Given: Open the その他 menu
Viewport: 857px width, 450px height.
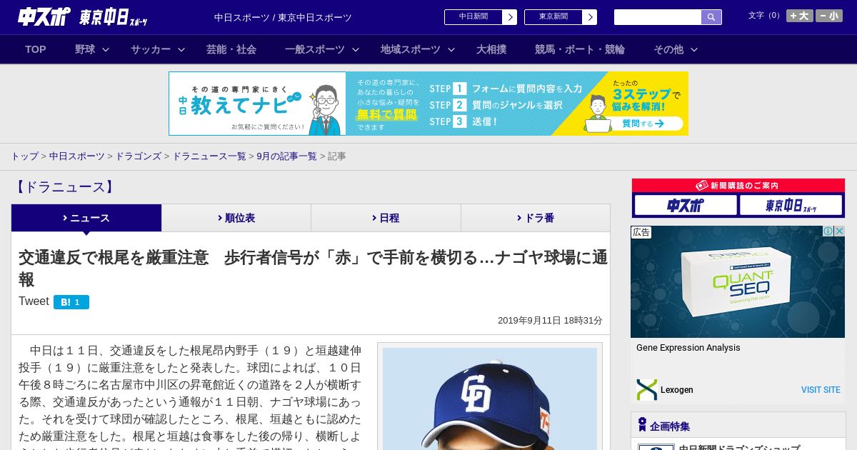Looking at the screenshot, I should click(668, 49).
